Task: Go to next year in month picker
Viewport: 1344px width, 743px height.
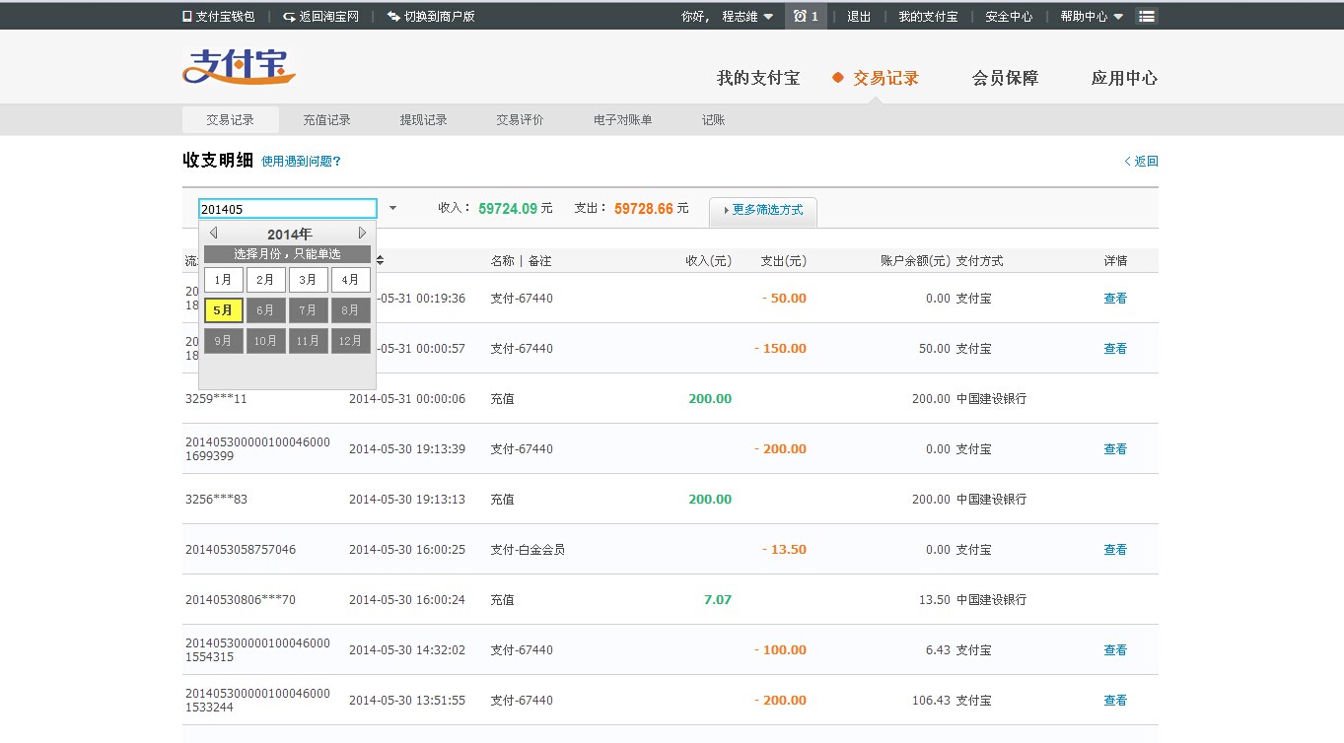Action: pyautogui.click(x=362, y=234)
